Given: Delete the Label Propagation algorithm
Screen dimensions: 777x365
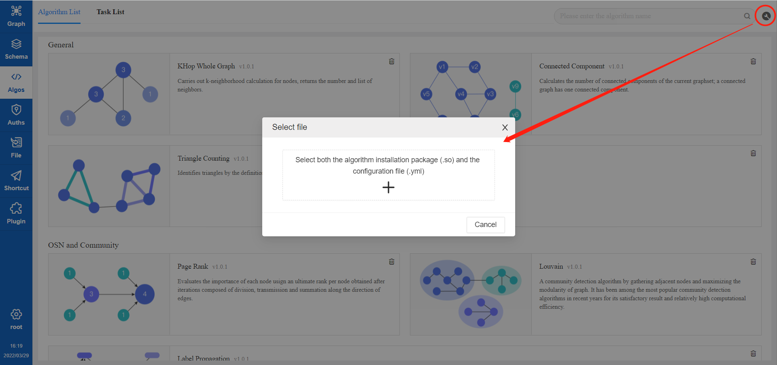Looking at the screenshot, I should 753,354.
